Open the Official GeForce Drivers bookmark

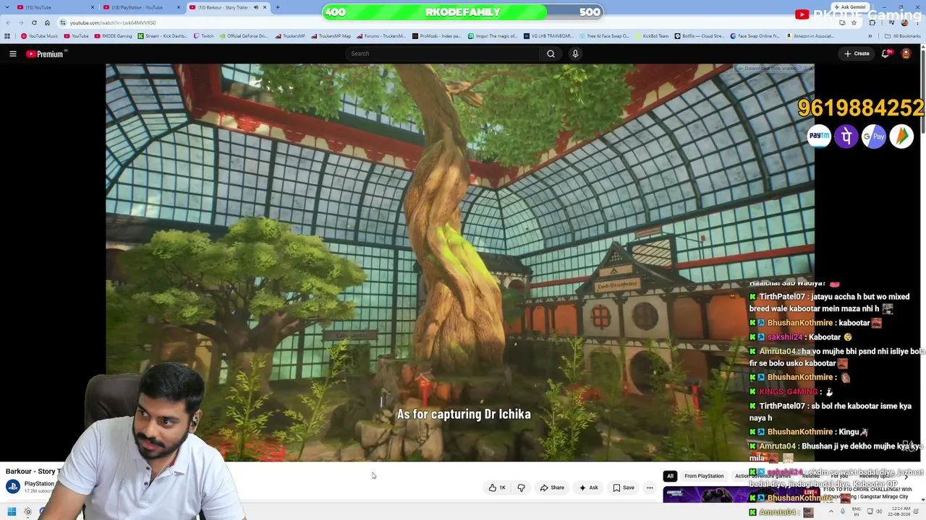243,36
